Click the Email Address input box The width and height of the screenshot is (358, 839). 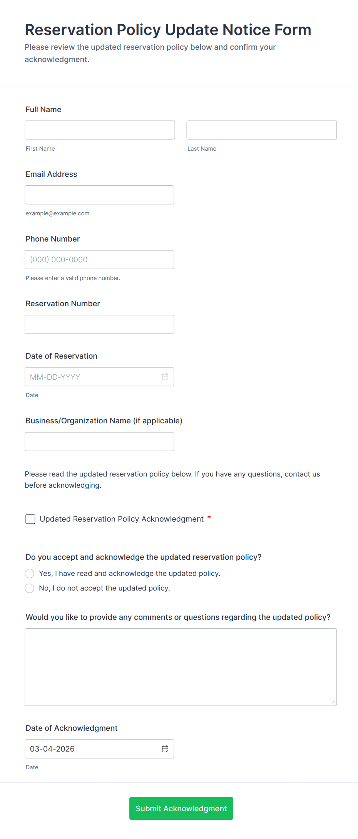point(99,195)
